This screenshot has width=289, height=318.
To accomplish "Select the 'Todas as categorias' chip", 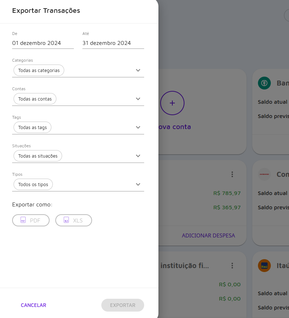I will [x=39, y=71].
